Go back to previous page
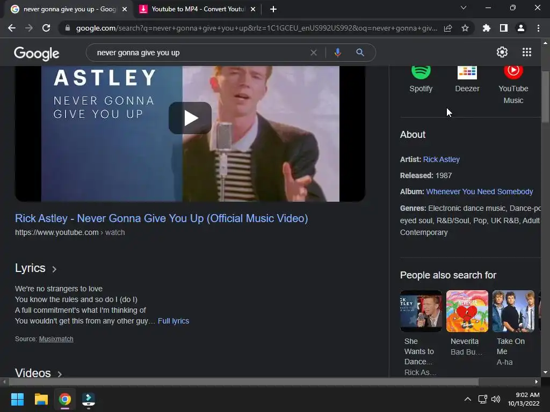The width and height of the screenshot is (550, 412). [12, 28]
